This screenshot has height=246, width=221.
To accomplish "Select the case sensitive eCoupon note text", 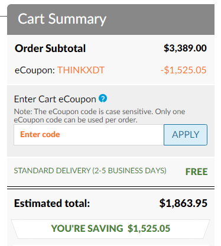I will (x=99, y=116).
